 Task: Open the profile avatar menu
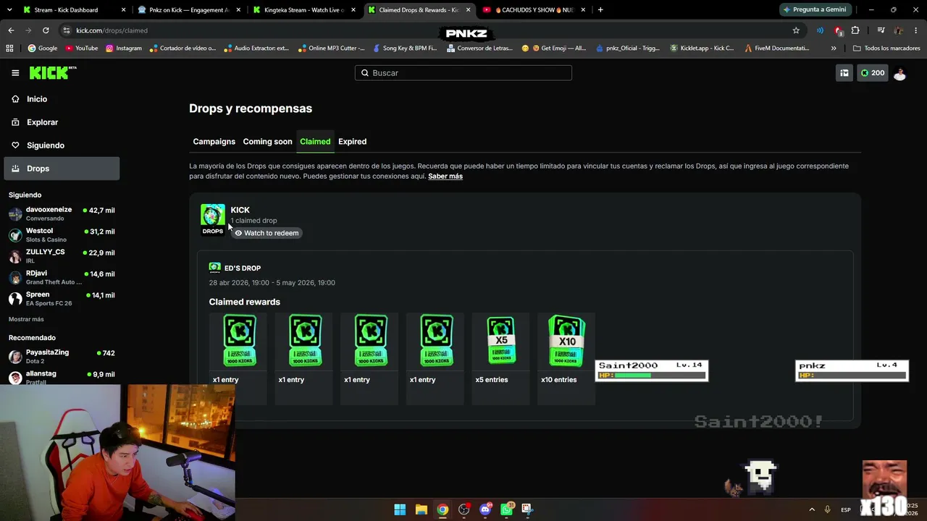899,73
